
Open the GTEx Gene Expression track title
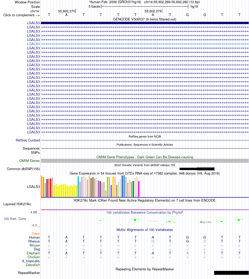pos(145,173)
